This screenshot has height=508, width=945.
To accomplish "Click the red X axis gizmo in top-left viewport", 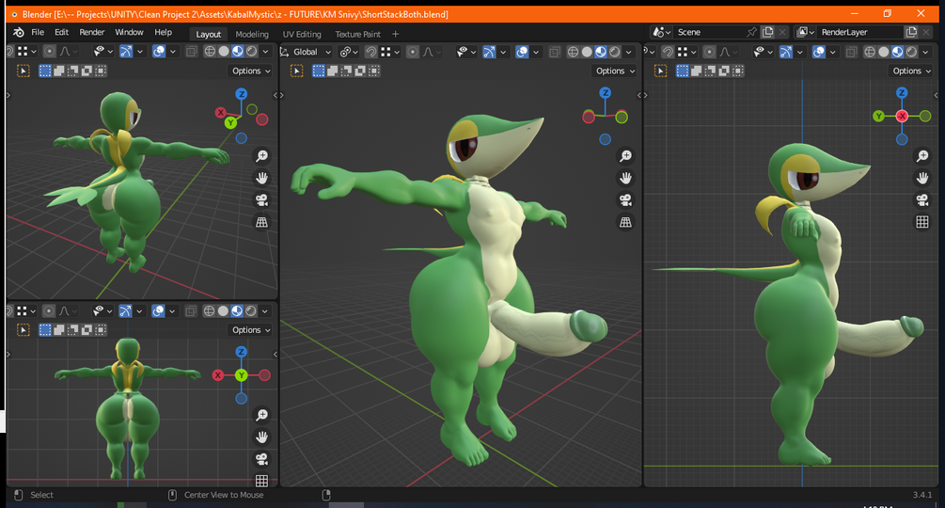I will click(221, 113).
